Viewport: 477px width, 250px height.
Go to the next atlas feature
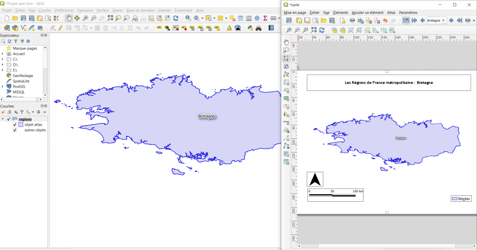click(451, 20)
